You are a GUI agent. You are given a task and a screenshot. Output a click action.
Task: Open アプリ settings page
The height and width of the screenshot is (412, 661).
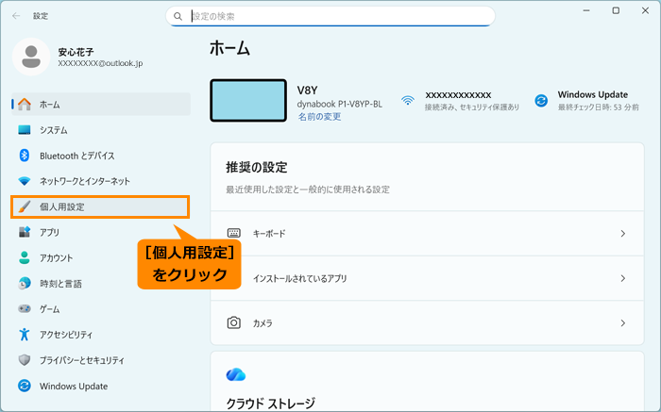click(101, 232)
